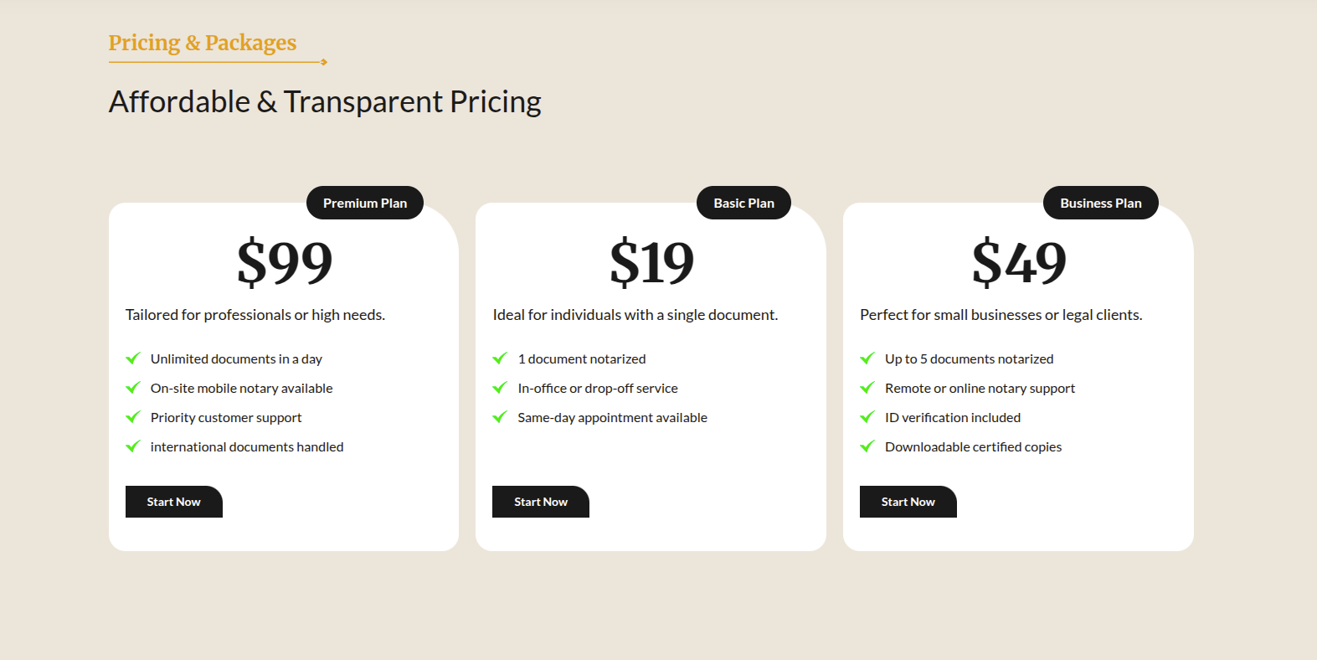The width and height of the screenshot is (1317, 660).
Task: Click the Pricing & Packages heading
Action: click(203, 43)
